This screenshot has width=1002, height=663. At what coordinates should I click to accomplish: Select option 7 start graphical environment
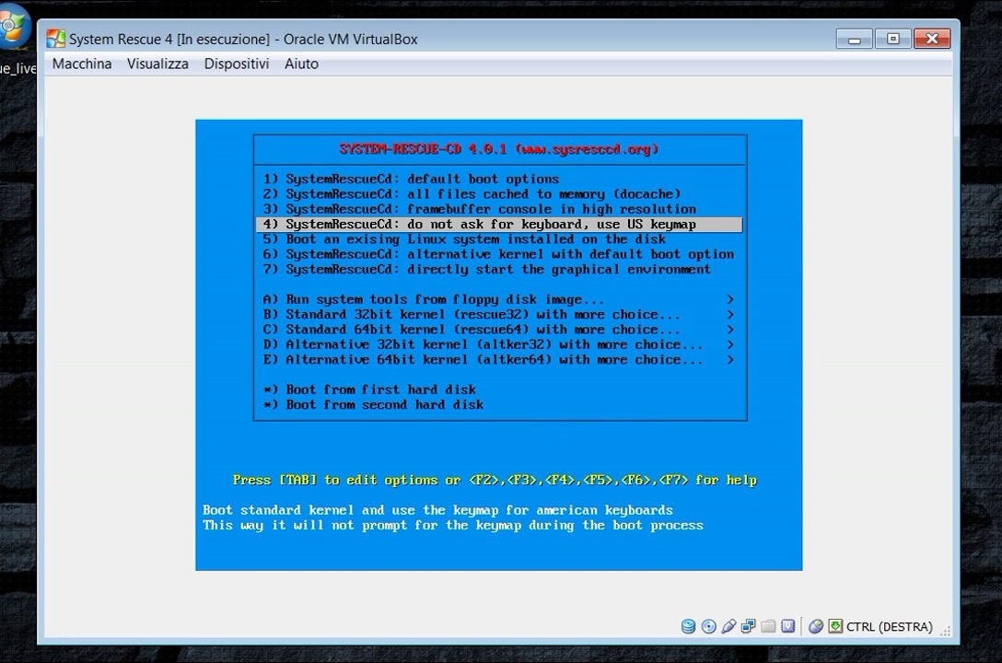click(x=499, y=270)
